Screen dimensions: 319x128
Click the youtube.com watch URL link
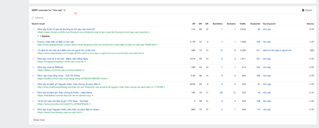pos(63,104)
